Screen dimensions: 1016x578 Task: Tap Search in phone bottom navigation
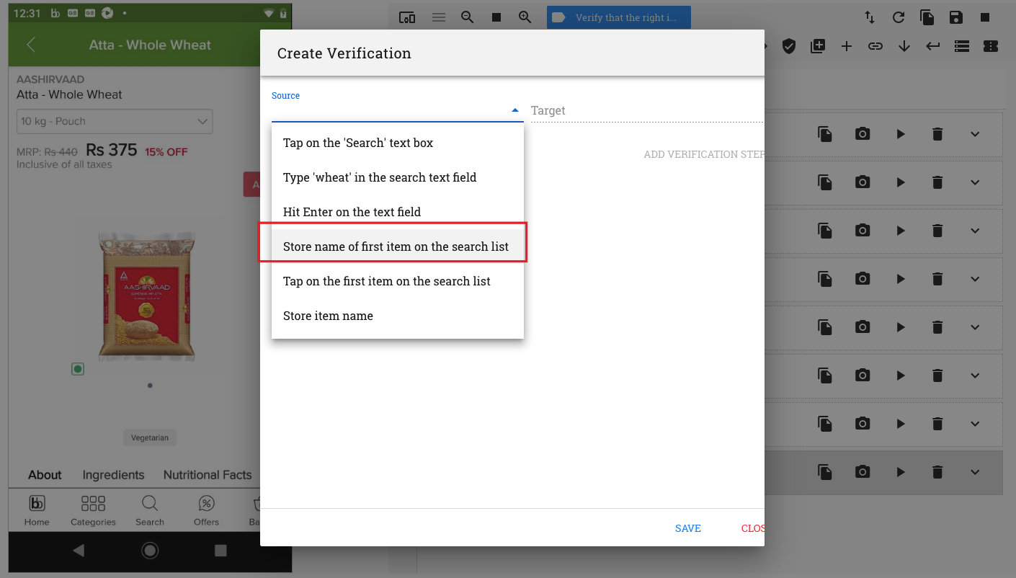click(x=150, y=511)
